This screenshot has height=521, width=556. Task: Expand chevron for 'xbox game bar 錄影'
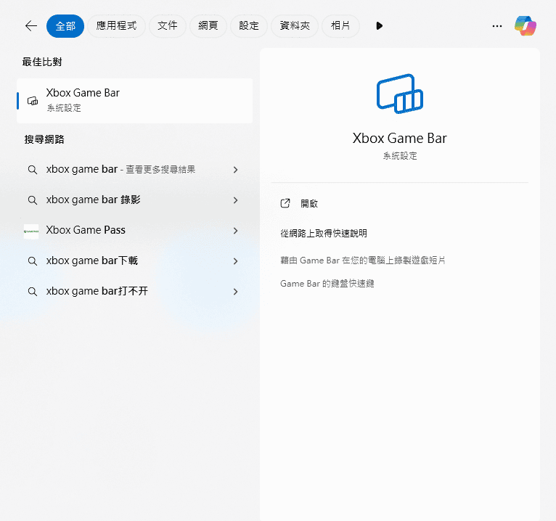[235, 200]
